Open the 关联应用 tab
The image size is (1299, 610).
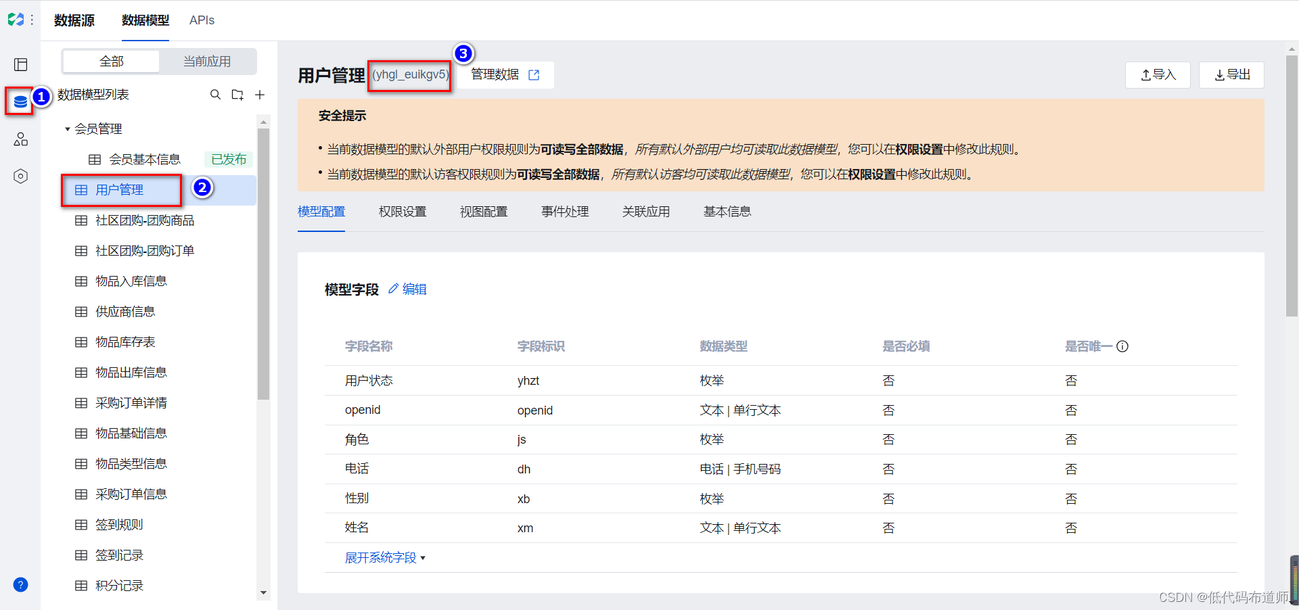tap(646, 212)
